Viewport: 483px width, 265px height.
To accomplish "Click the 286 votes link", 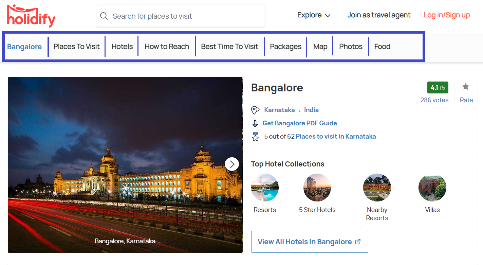I will [434, 100].
